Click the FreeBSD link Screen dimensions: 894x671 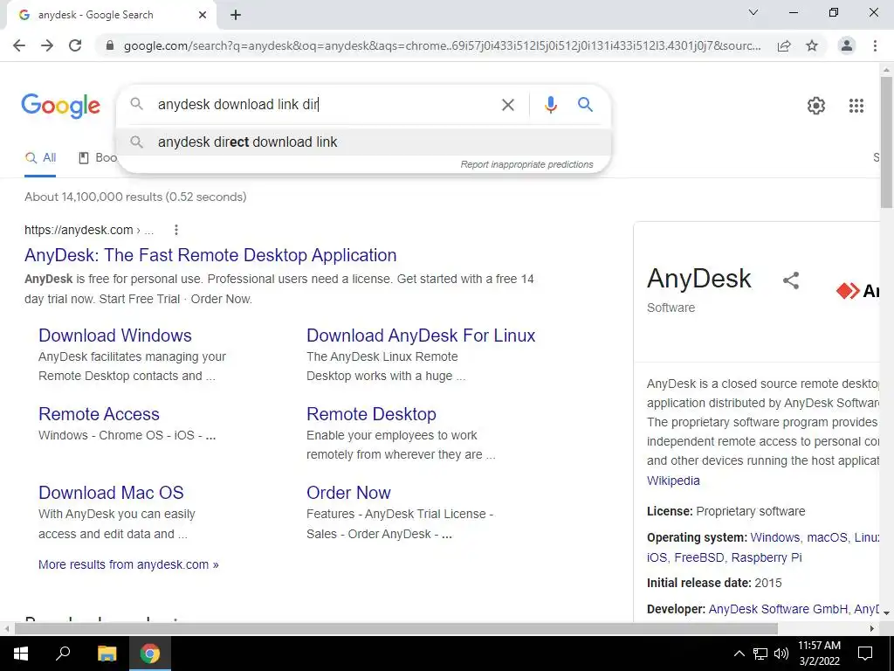[699, 557]
